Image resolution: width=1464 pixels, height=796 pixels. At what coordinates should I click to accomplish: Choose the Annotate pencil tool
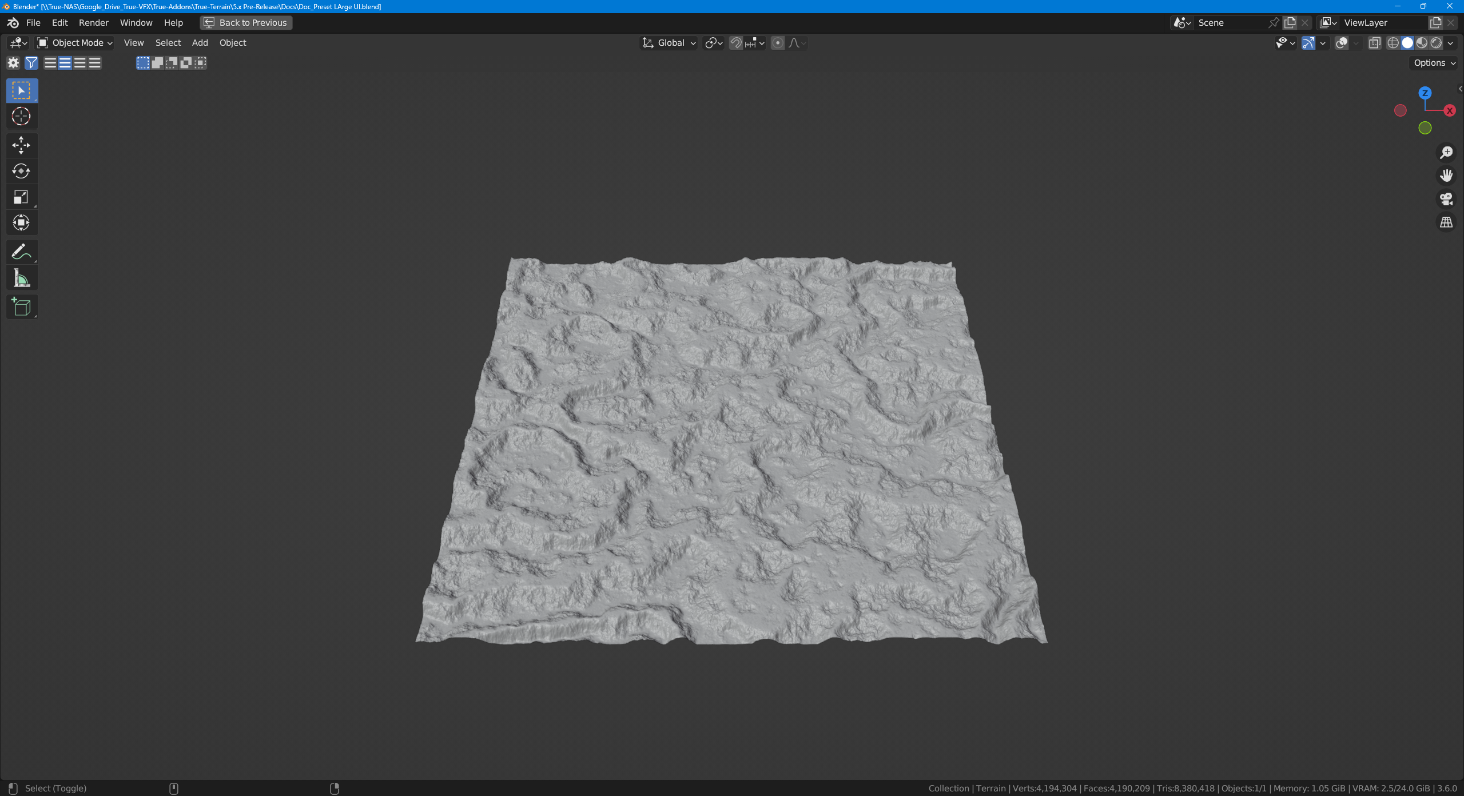pyautogui.click(x=21, y=252)
